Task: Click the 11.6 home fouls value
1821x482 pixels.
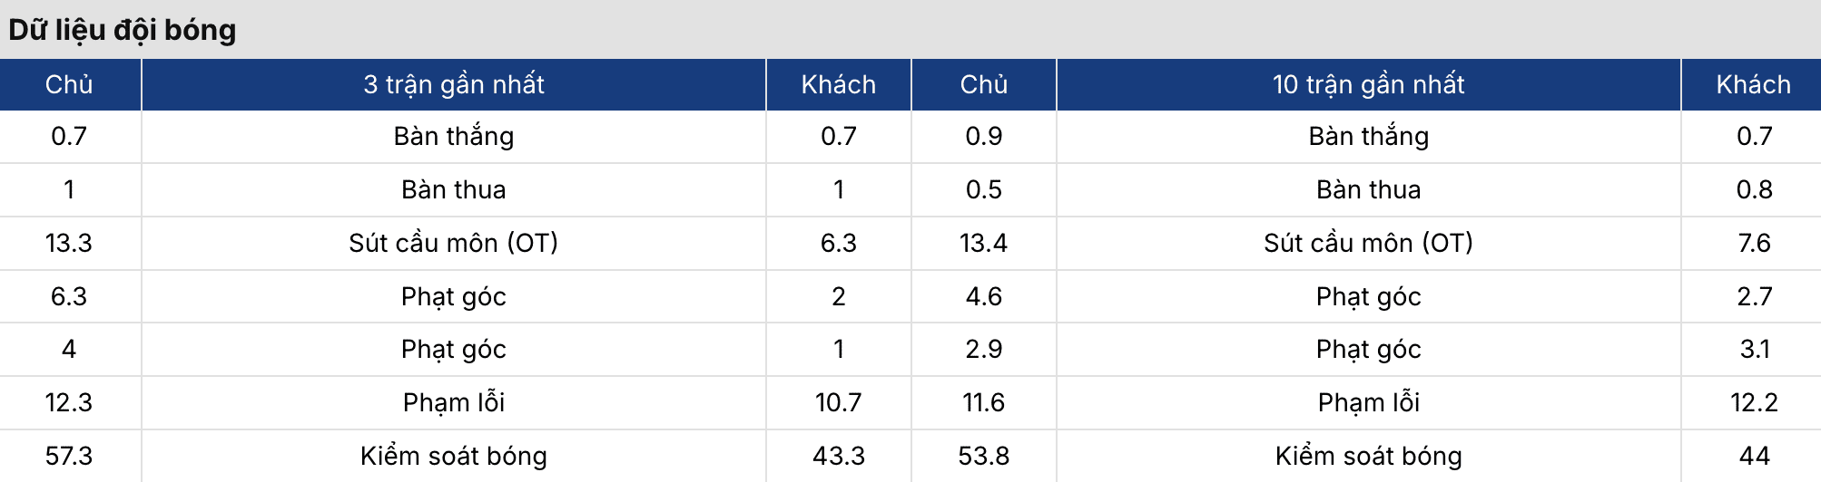Action: click(x=983, y=402)
